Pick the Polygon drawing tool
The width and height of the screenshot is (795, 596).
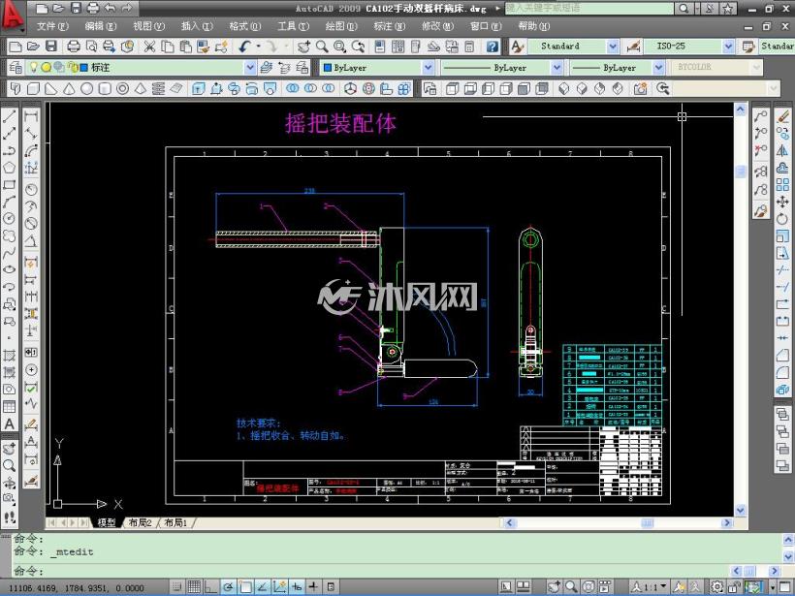pos(9,168)
